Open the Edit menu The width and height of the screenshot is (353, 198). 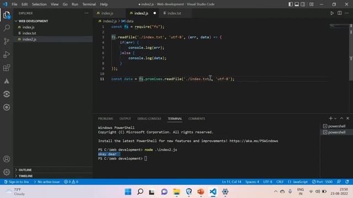tap(24, 4)
